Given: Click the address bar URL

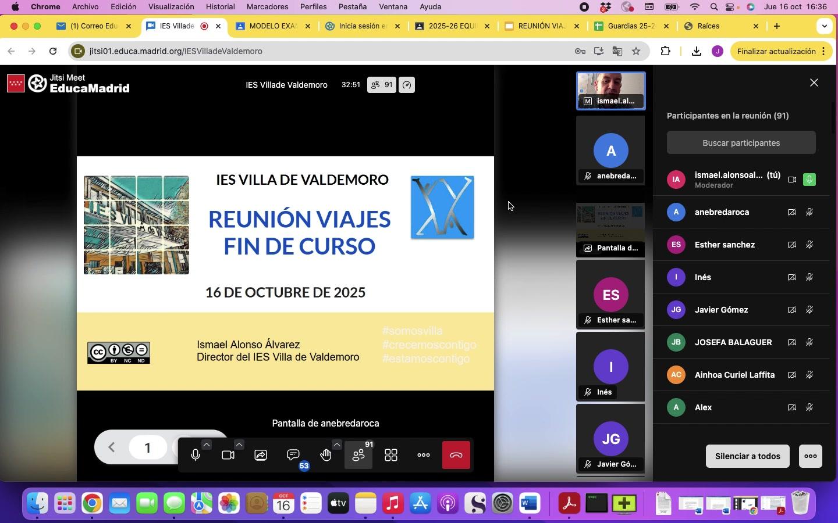Looking at the screenshot, I should pos(176,51).
